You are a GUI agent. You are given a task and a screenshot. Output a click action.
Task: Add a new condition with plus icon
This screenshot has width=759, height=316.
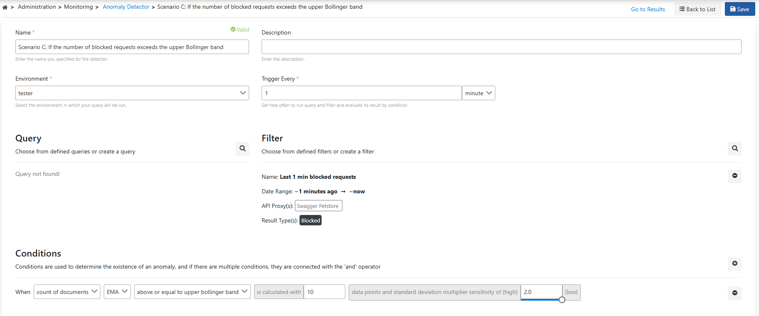[x=734, y=264]
